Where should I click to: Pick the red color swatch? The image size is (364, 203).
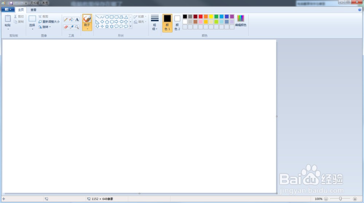coord(201,17)
